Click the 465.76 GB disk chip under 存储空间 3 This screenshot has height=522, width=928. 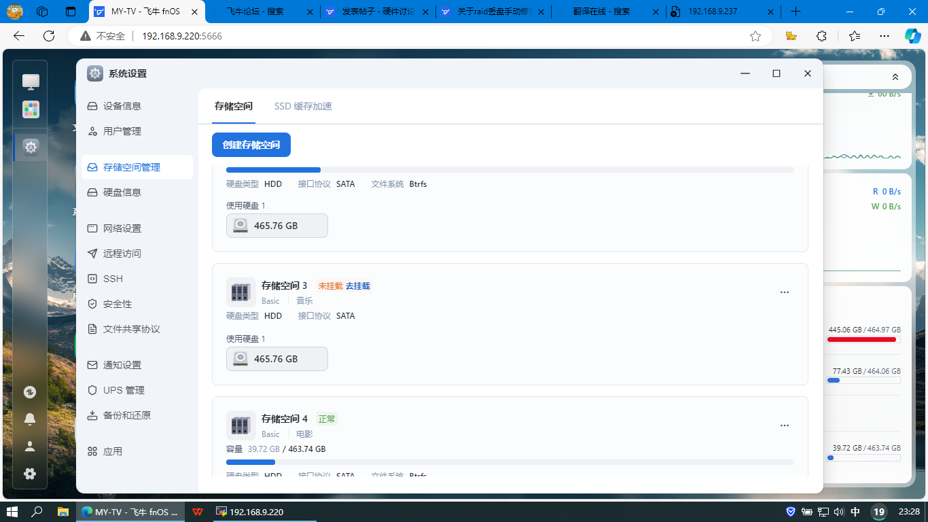click(277, 359)
